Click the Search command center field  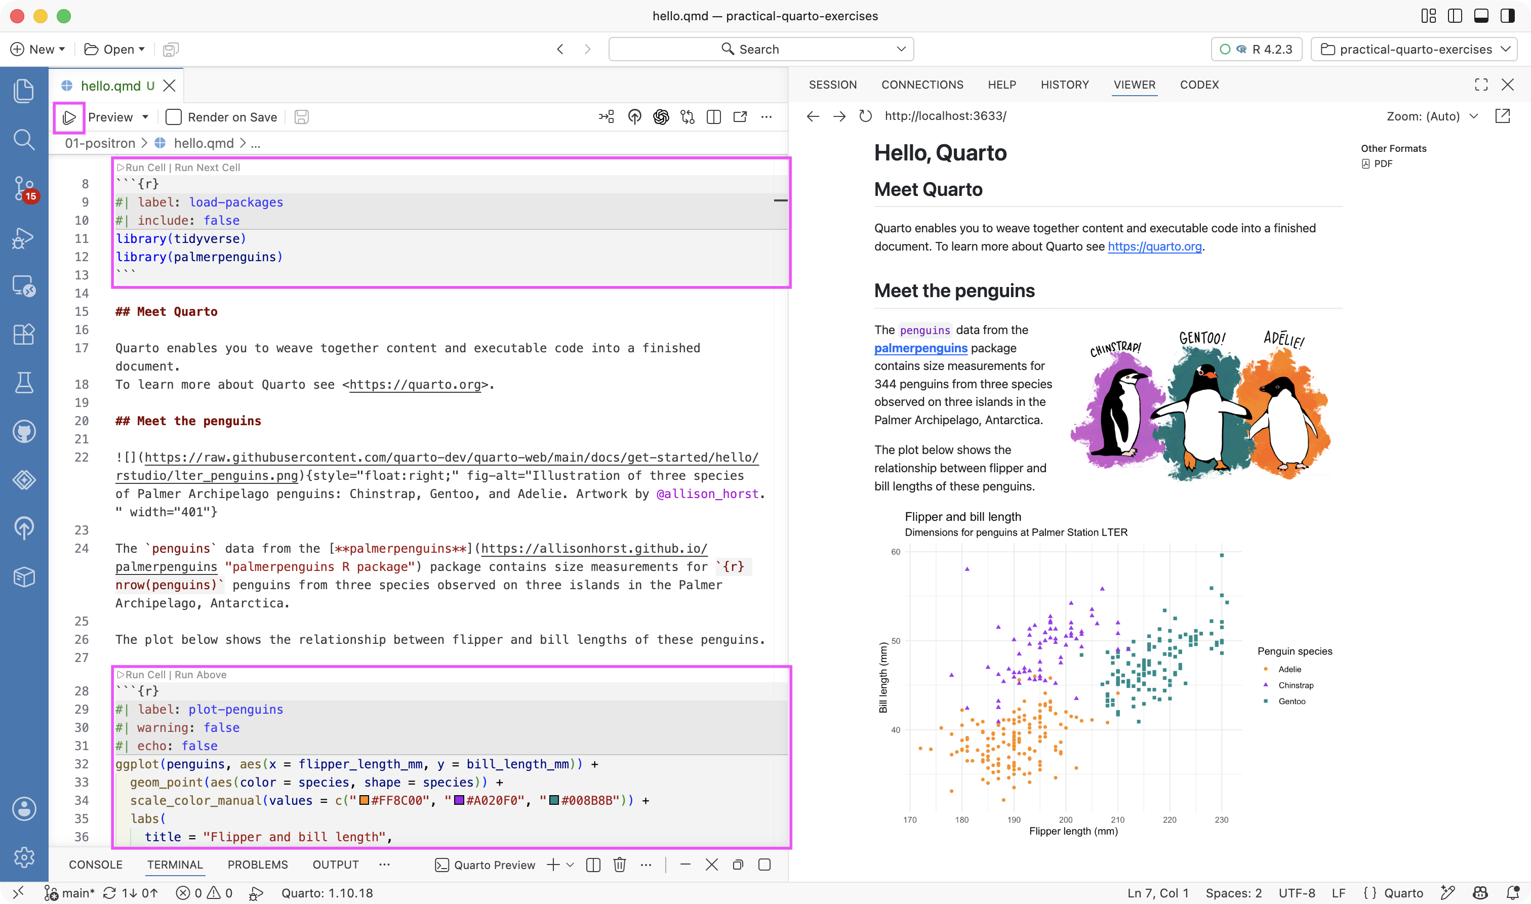pos(760,49)
